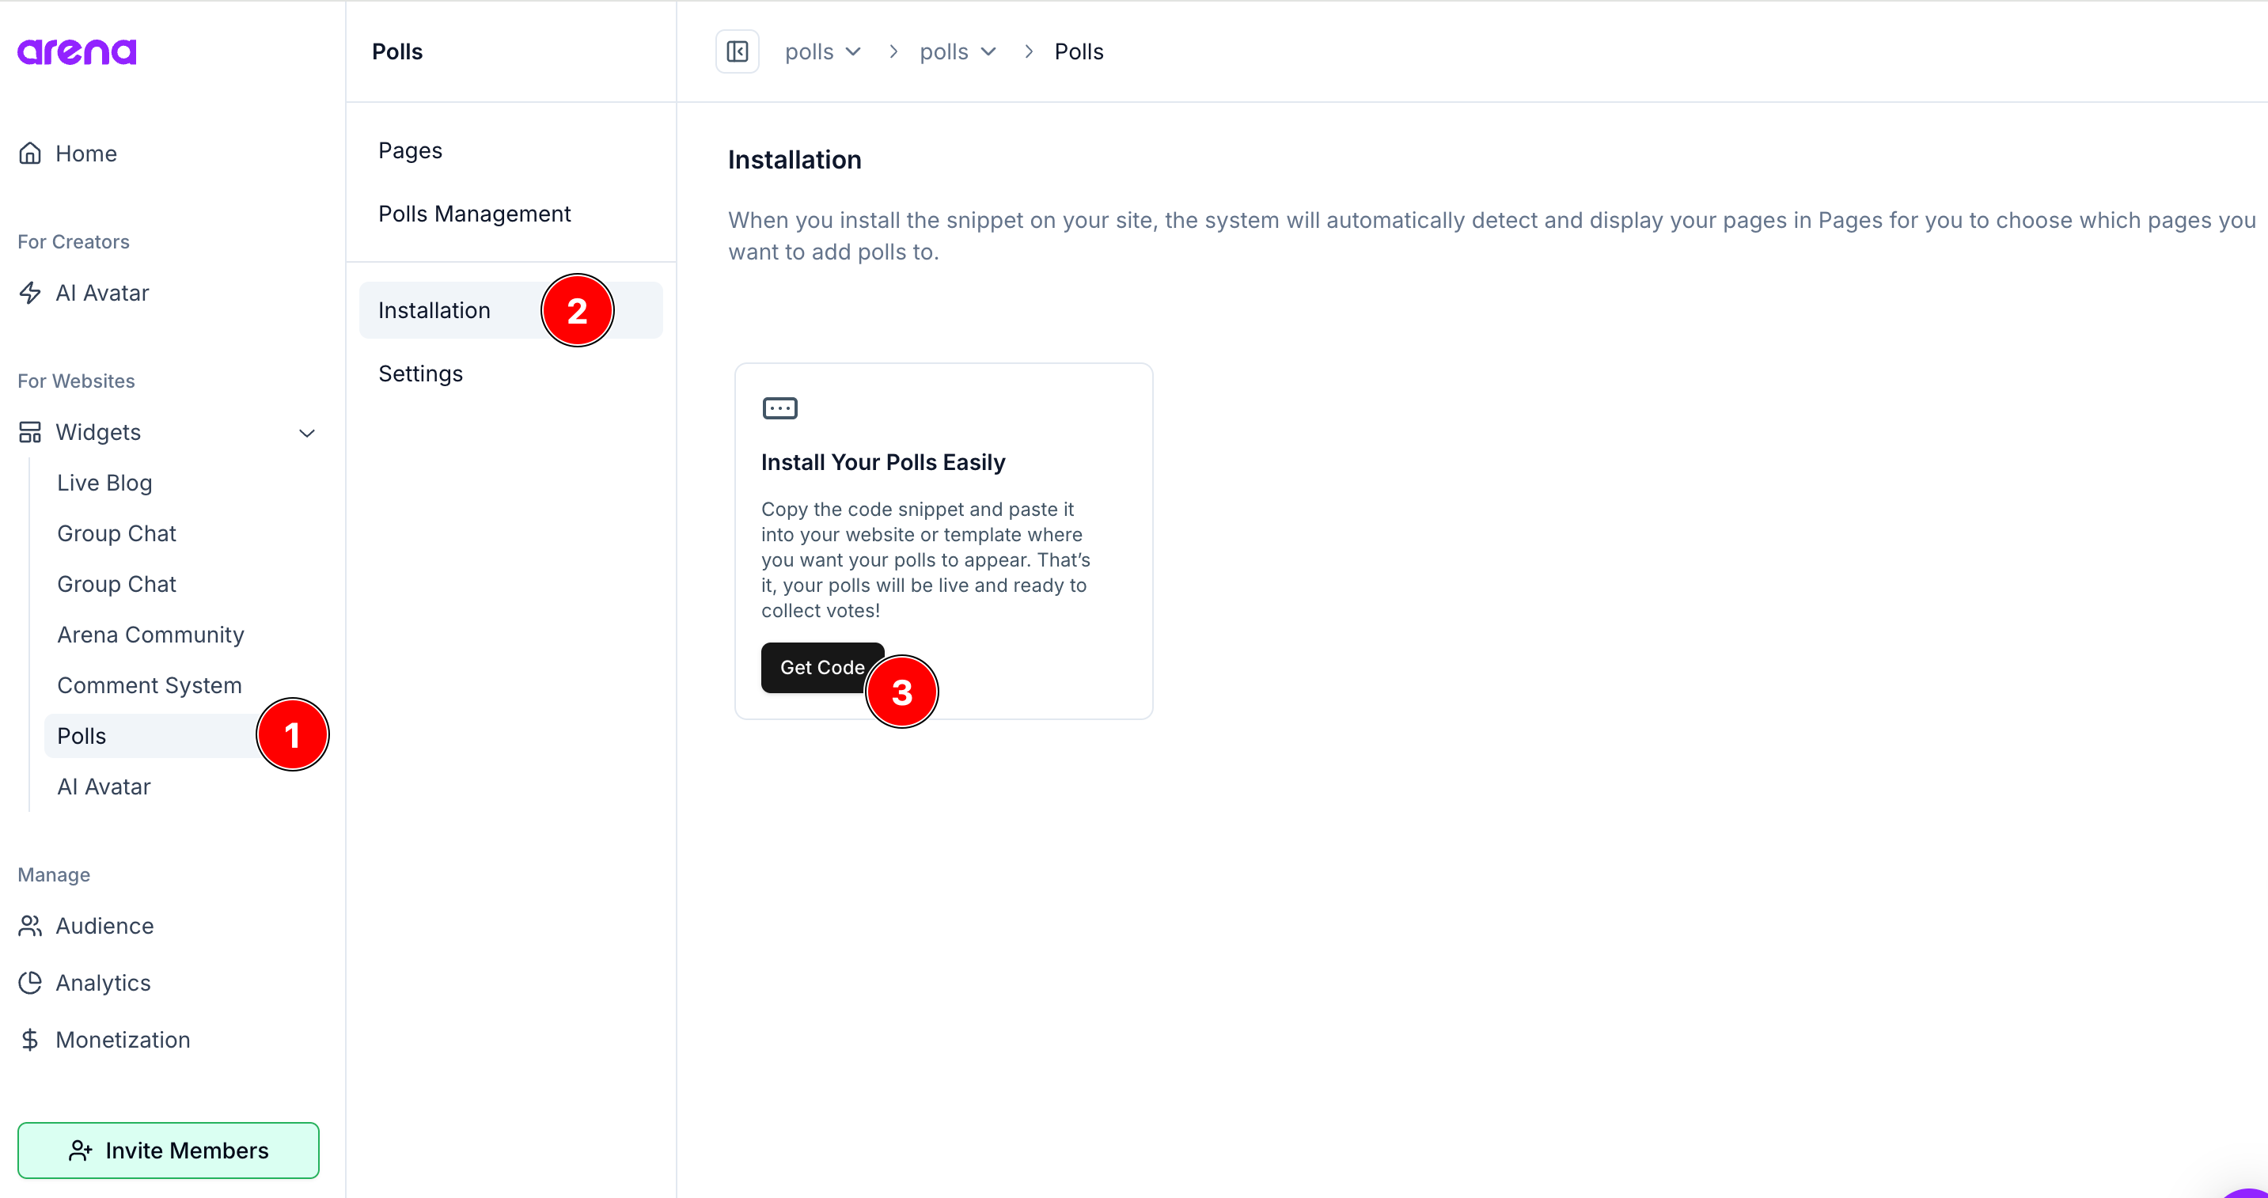The height and width of the screenshot is (1198, 2268).
Task: Click Invite Members button
Action: [169, 1150]
